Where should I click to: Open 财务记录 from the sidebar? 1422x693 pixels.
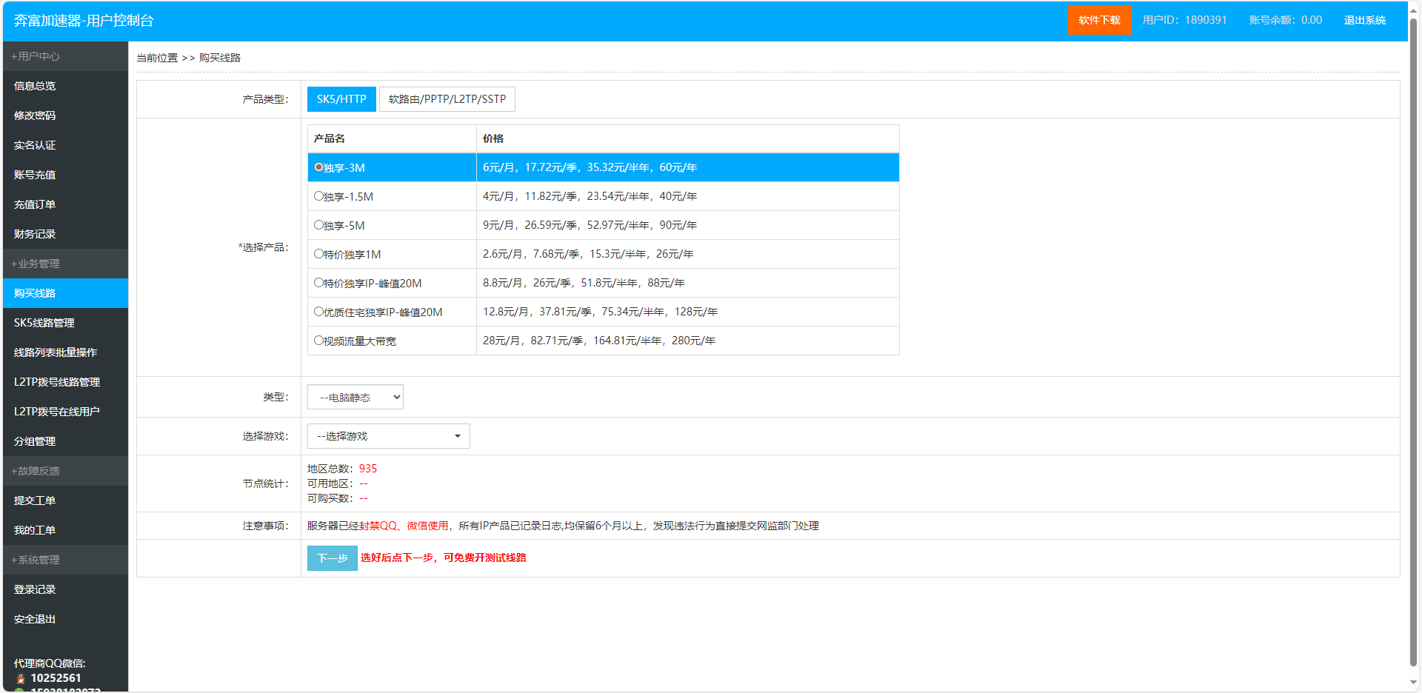[34, 234]
